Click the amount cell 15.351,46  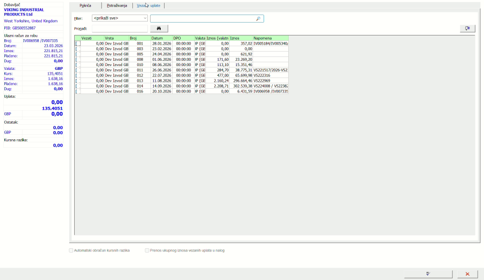click(x=241, y=64)
